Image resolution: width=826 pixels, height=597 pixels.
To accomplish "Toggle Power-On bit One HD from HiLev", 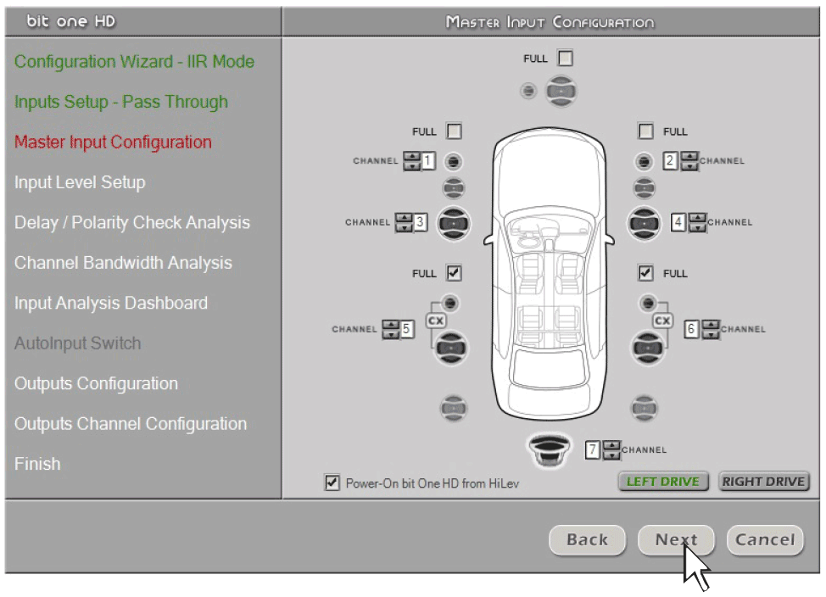I will (x=332, y=483).
